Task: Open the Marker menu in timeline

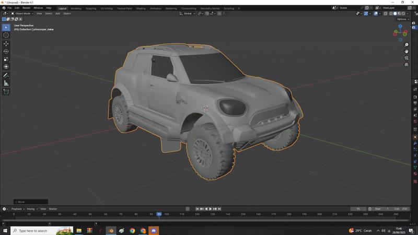Action: tap(53, 209)
